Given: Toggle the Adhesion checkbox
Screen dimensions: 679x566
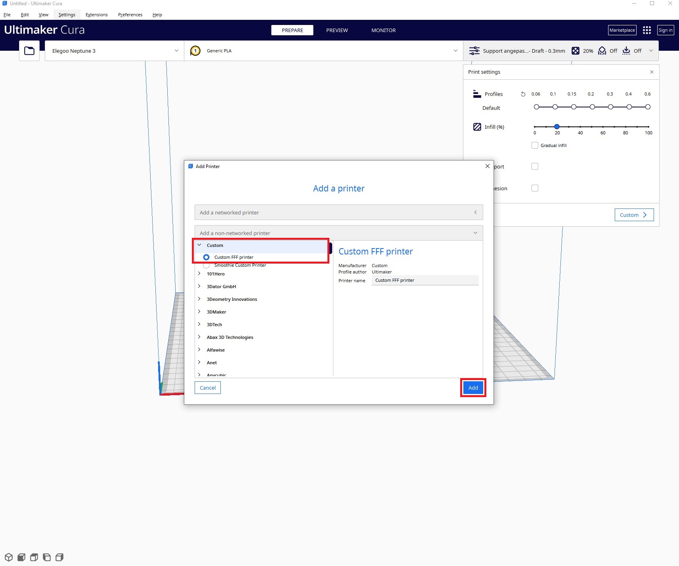Looking at the screenshot, I should (535, 188).
